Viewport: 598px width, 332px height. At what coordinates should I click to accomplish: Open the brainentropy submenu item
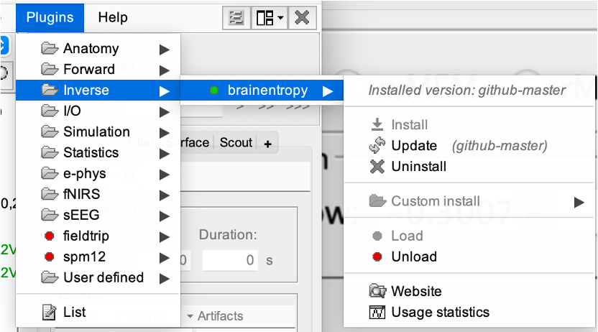pos(267,91)
